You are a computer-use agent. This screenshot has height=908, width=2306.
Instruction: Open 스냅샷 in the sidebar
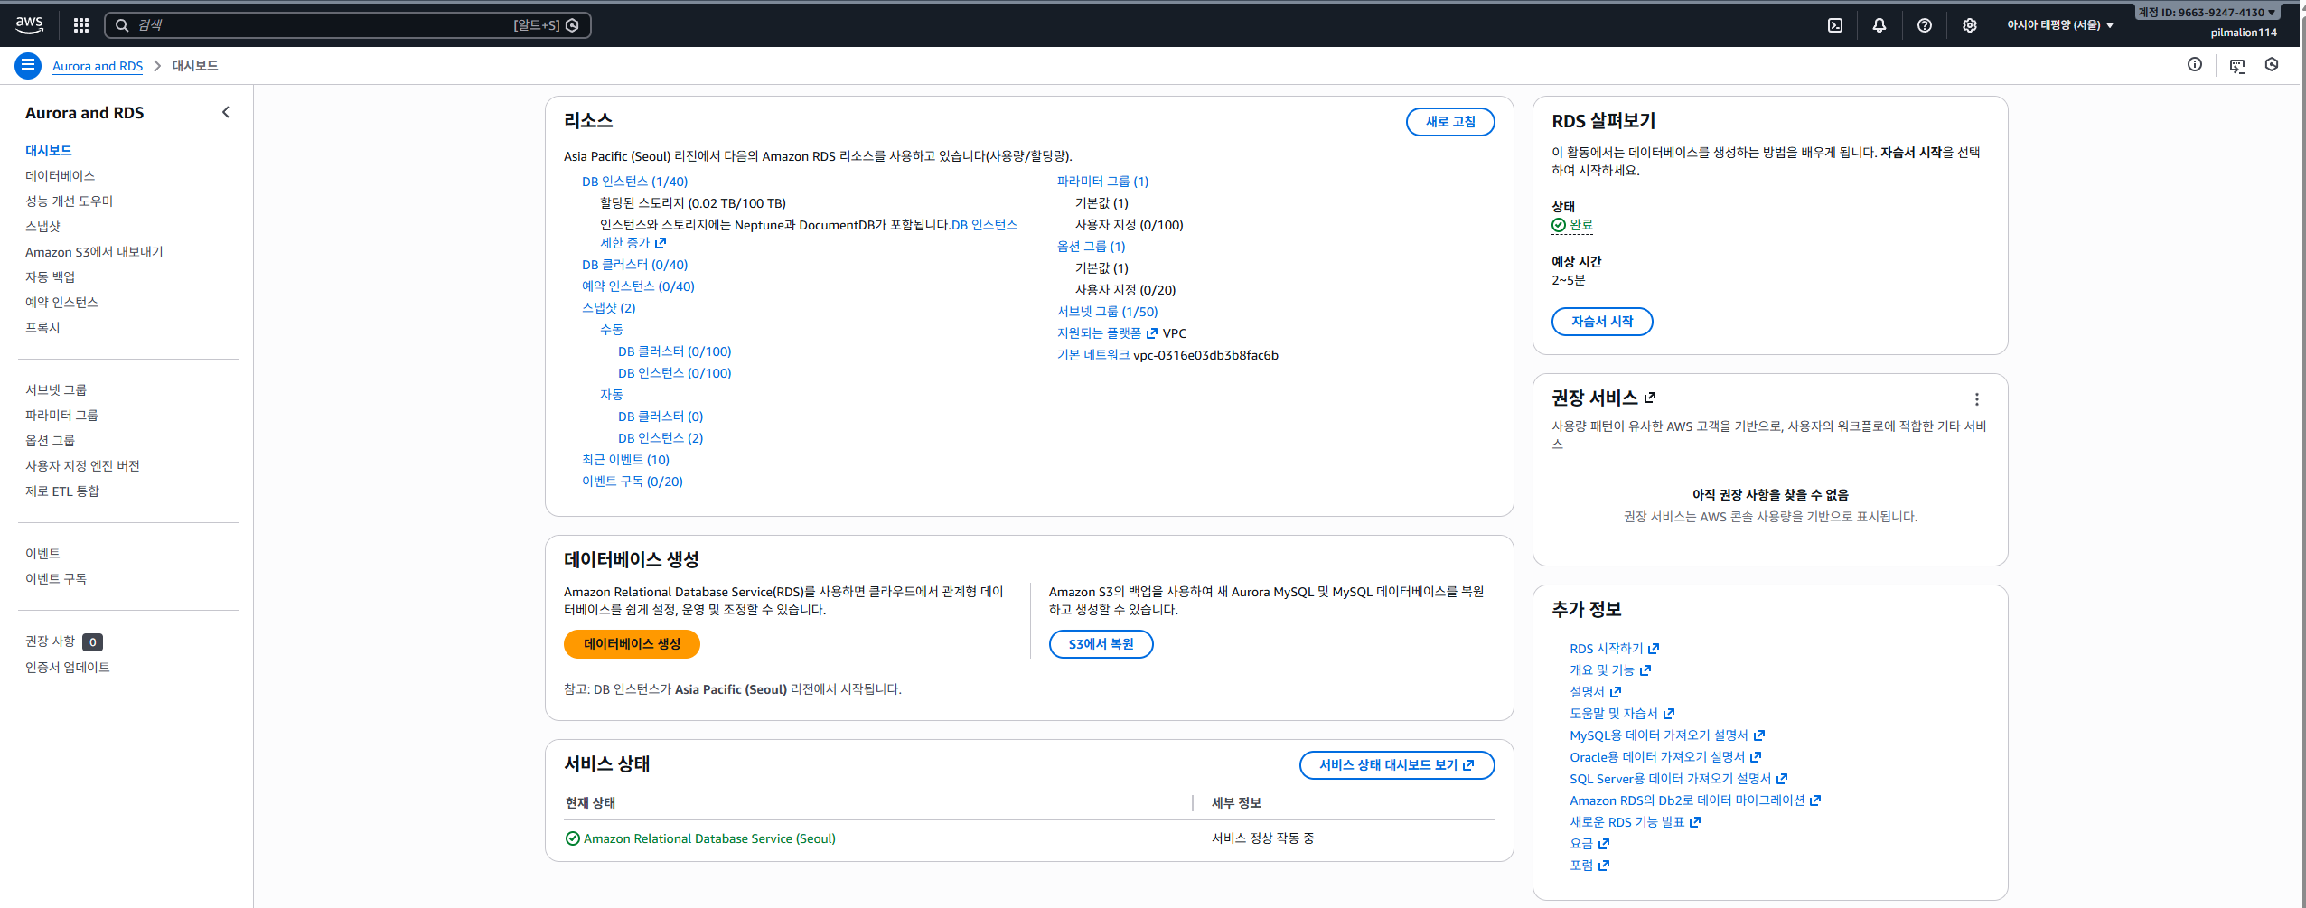click(42, 227)
